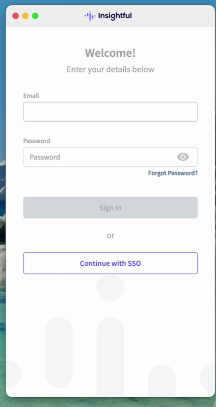
Task: Click empty title bar area right of Insightful
Action: click(171, 16)
